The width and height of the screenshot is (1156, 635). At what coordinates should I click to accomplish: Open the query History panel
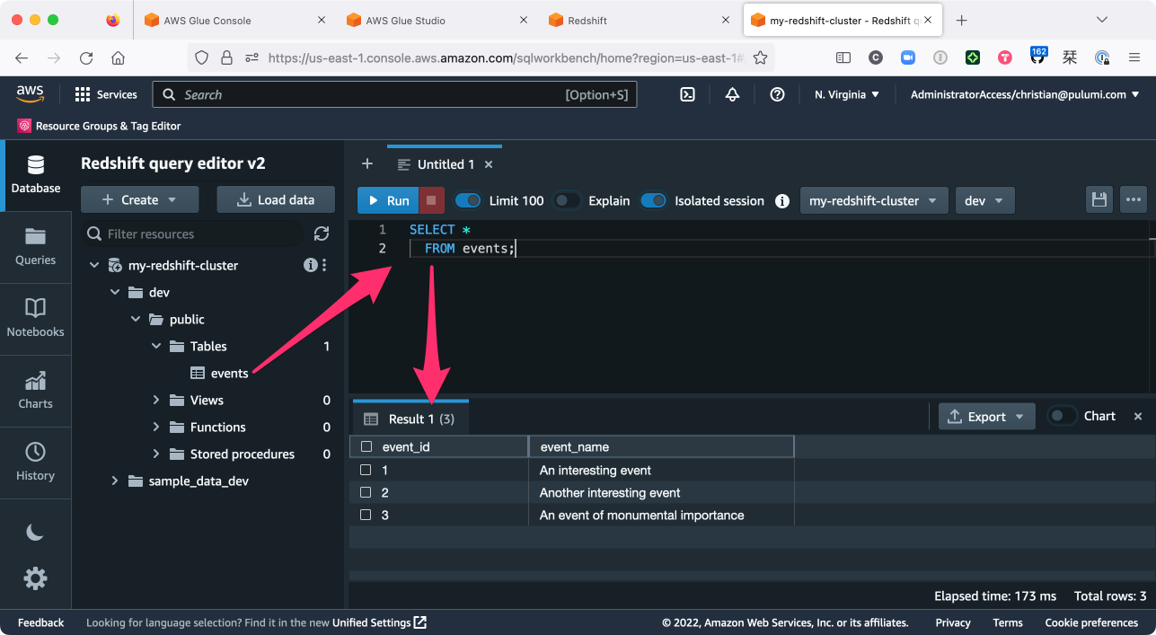[35, 463]
